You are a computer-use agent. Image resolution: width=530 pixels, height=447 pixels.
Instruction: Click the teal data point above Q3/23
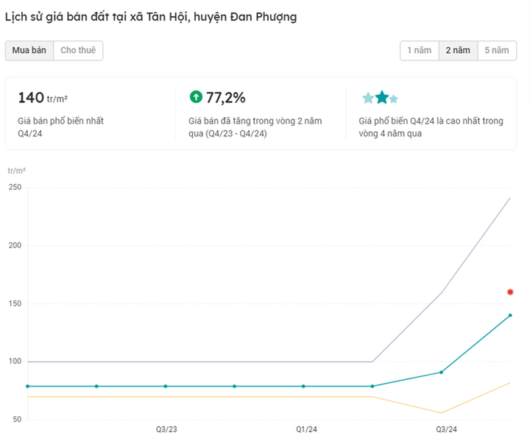pyautogui.click(x=166, y=386)
